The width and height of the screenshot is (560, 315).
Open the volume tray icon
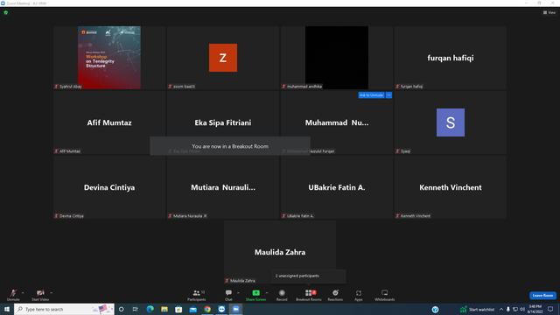click(522, 309)
